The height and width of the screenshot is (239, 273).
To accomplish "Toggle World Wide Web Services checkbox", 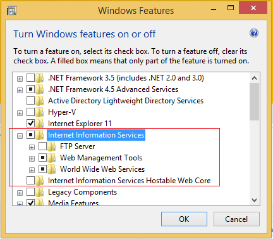I will pos(42,169).
